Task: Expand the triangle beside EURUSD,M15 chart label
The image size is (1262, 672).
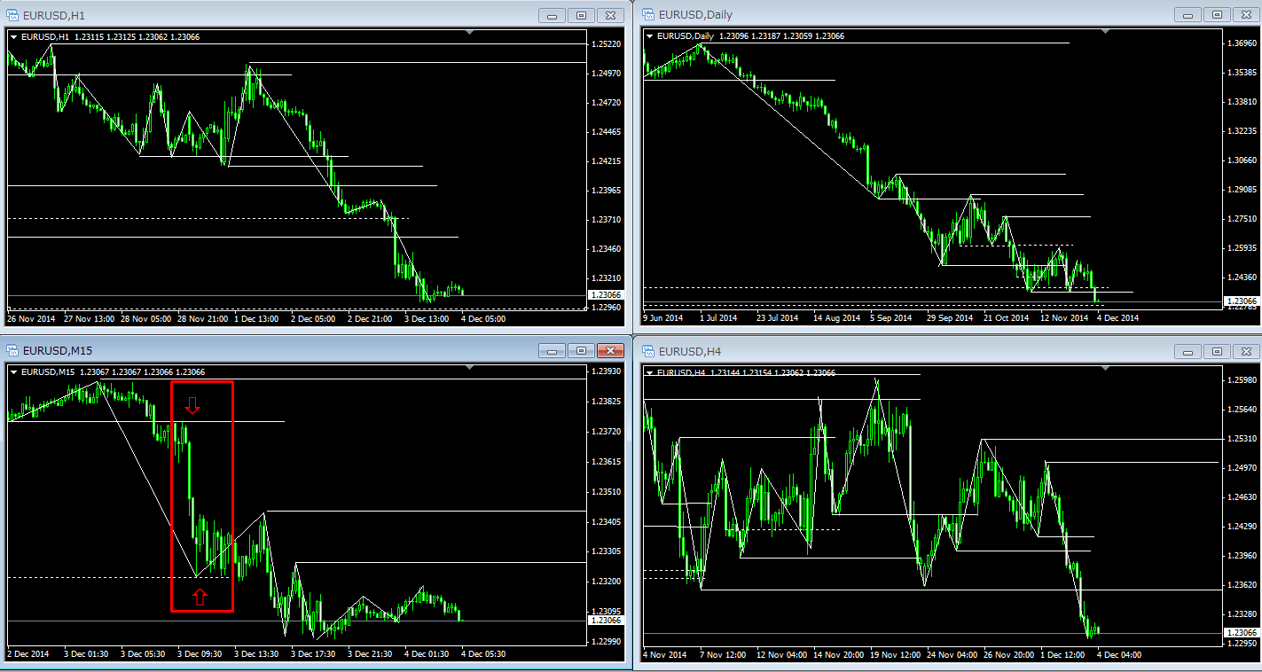Action: point(13,372)
